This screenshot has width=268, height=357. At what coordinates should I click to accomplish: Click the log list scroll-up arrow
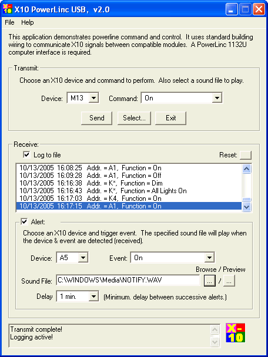tap(247, 169)
